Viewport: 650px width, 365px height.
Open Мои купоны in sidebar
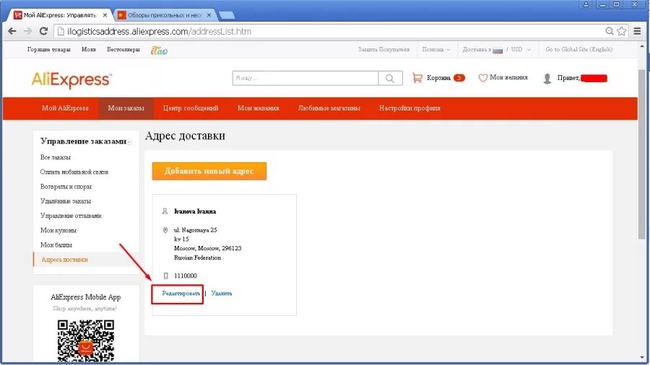click(x=58, y=230)
